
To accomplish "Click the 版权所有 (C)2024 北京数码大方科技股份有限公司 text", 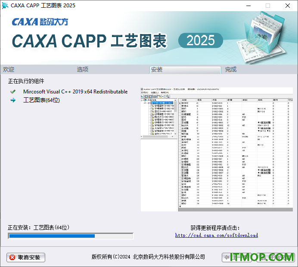I will point(148,257).
